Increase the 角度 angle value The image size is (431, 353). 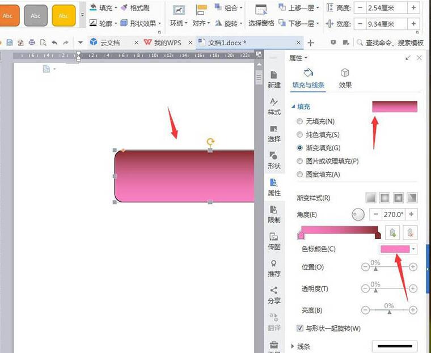point(411,214)
